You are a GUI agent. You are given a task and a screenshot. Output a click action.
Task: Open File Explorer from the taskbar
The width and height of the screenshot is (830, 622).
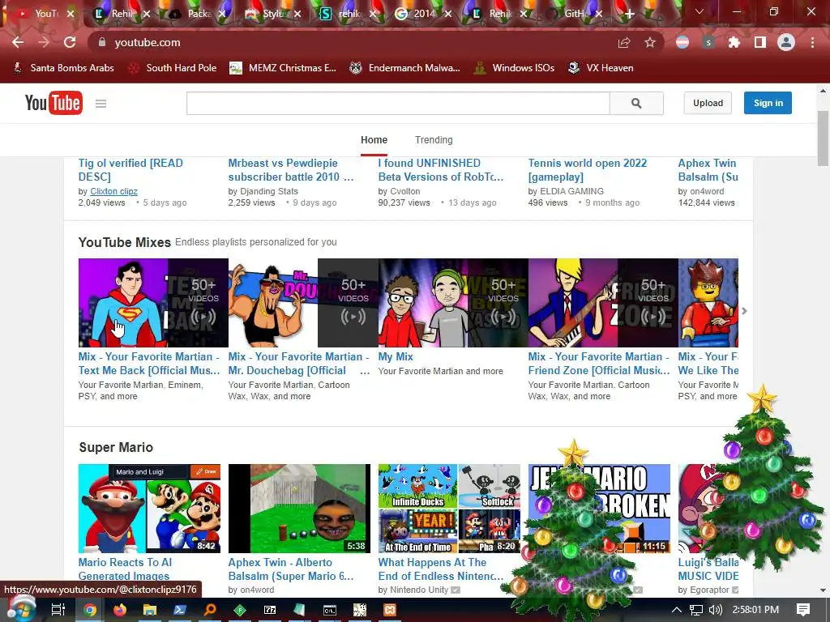150,610
